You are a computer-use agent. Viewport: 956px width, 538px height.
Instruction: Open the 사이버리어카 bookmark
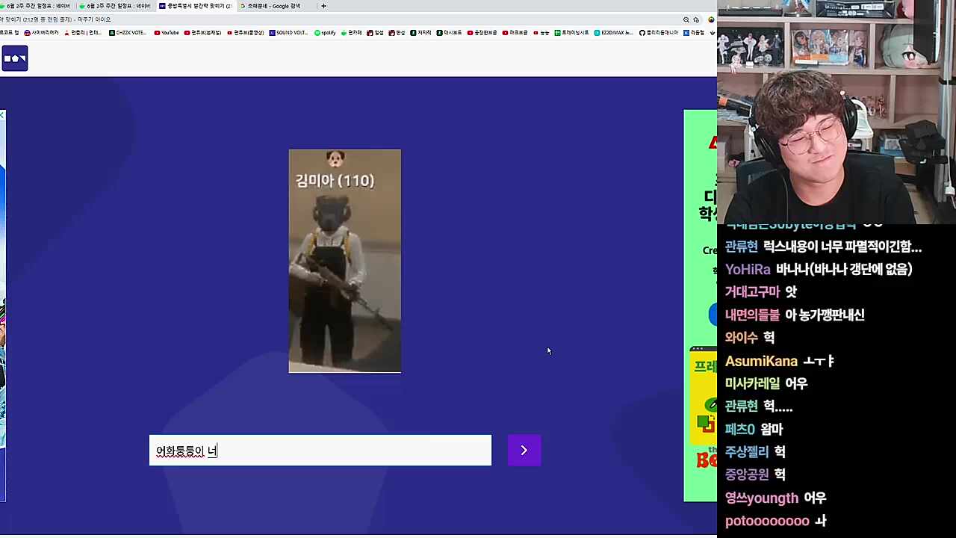point(41,33)
